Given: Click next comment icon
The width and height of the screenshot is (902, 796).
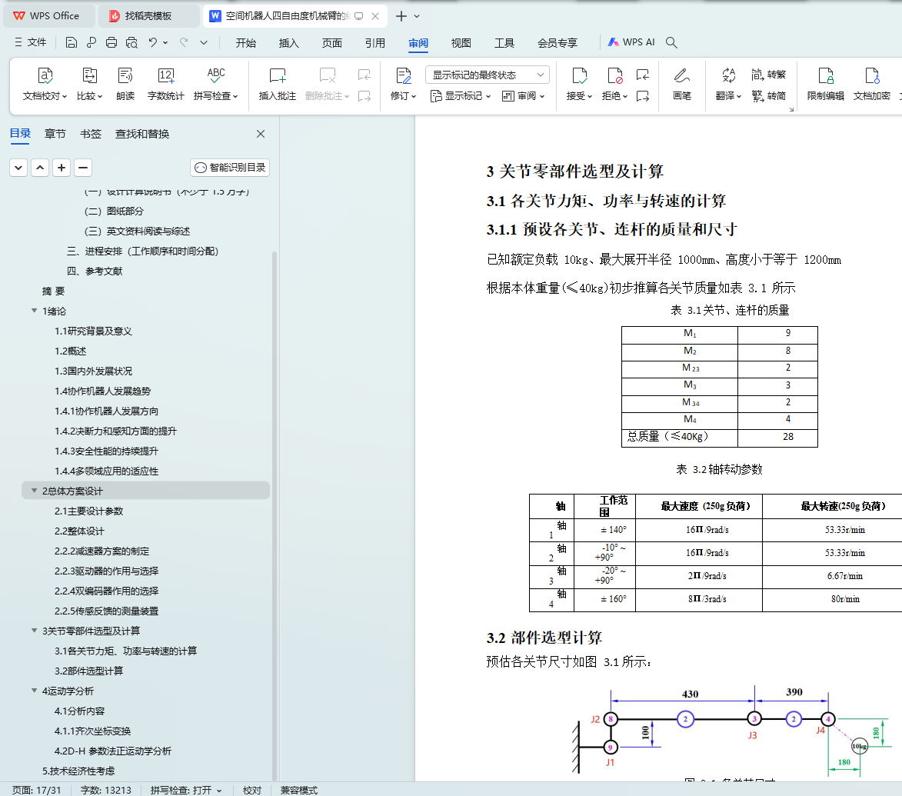Looking at the screenshot, I should (364, 96).
